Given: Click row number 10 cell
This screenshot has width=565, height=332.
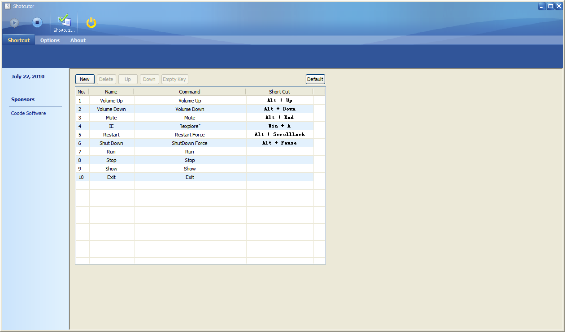Looking at the screenshot, I should 83,177.
